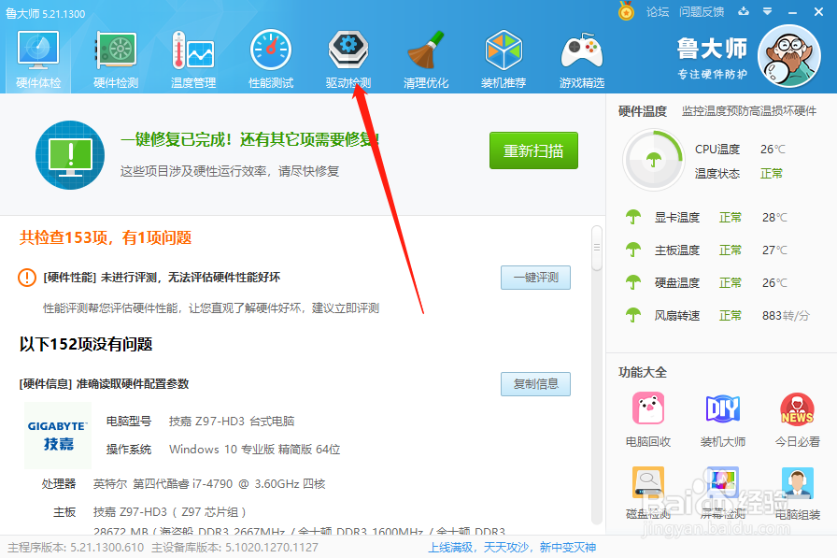
Task: Click the CPU temperature gauge dial
Action: (653, 160)
